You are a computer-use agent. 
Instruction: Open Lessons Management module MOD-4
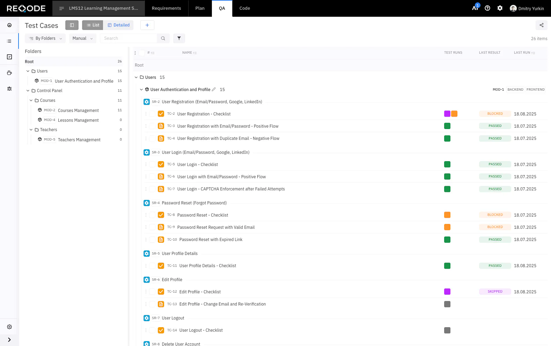click(78, 120)
